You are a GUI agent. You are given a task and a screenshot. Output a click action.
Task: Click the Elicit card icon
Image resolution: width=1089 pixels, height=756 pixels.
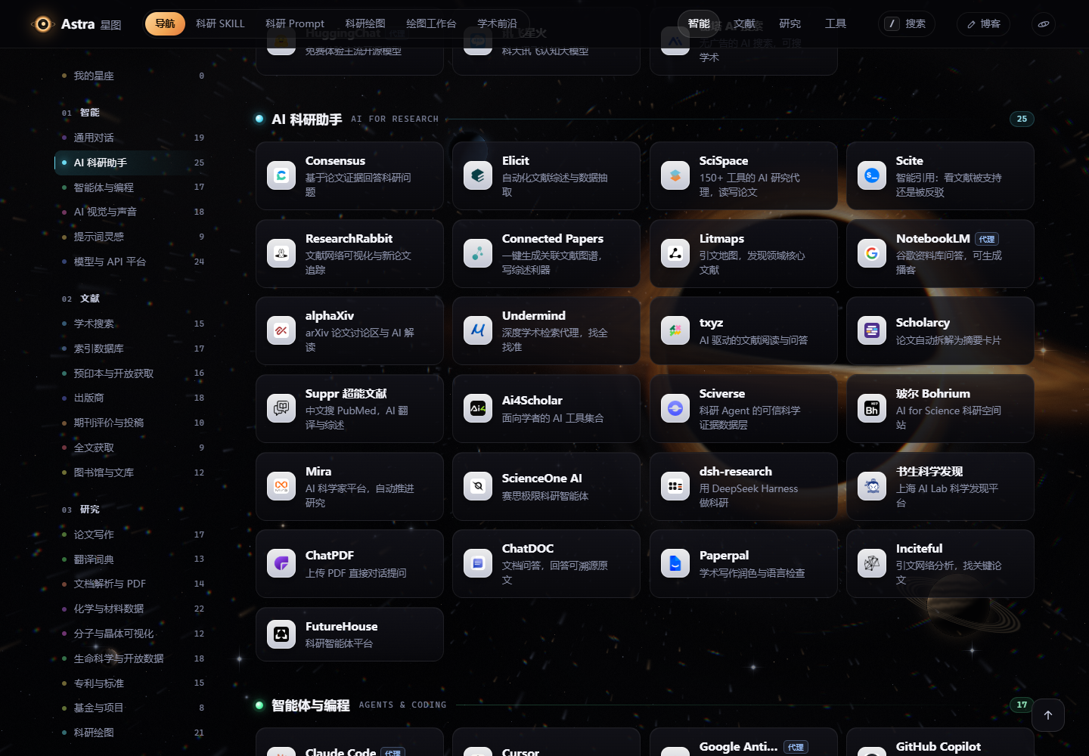click(x=478, y=175)
